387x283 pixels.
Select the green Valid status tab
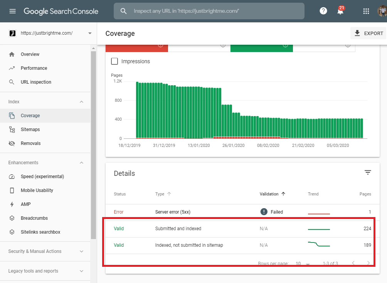(262, 48)
